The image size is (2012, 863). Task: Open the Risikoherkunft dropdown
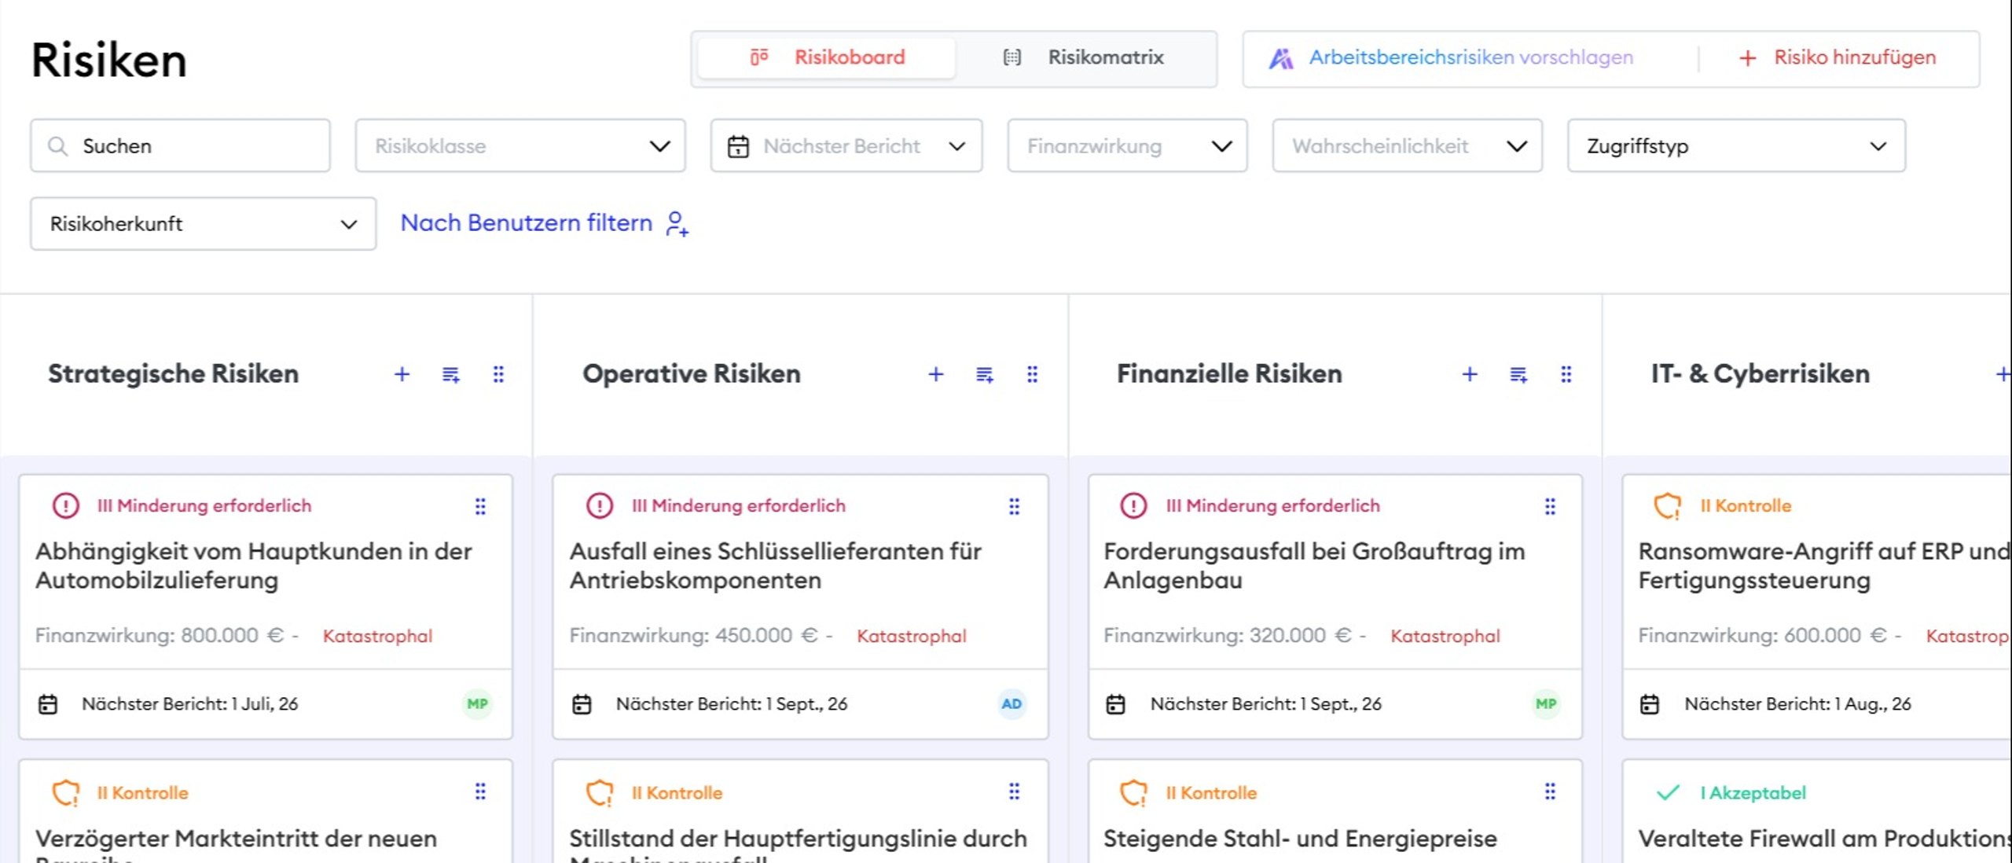[x=203, y=224]
